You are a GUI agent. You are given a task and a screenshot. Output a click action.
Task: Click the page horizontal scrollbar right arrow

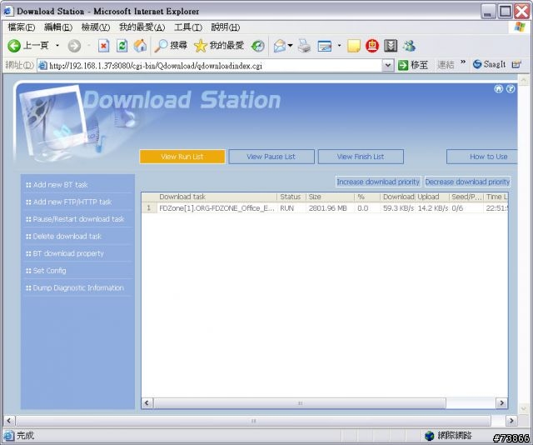[511, 421]
